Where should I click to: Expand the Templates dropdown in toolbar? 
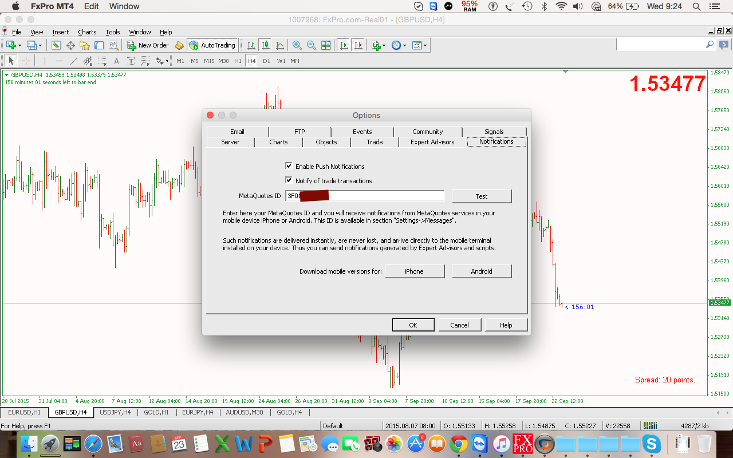click(x=425, y=45)
